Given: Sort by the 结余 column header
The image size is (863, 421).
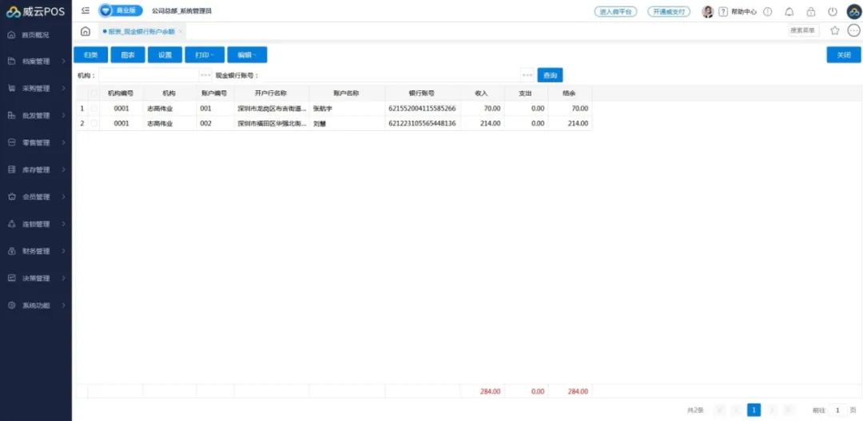Looking at the screenshot, I should point(570,93).
